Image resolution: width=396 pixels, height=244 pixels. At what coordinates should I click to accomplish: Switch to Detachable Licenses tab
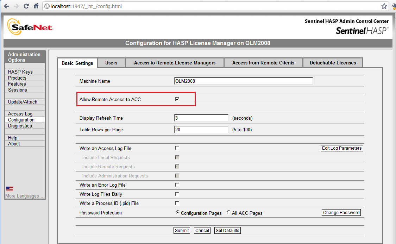333,63
